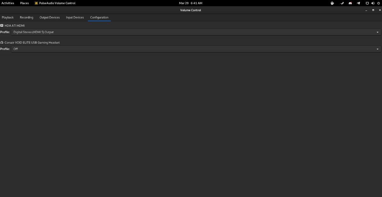Click the Volume Control window title
Screen dimensions: 382x197
(x=191, y=10)
